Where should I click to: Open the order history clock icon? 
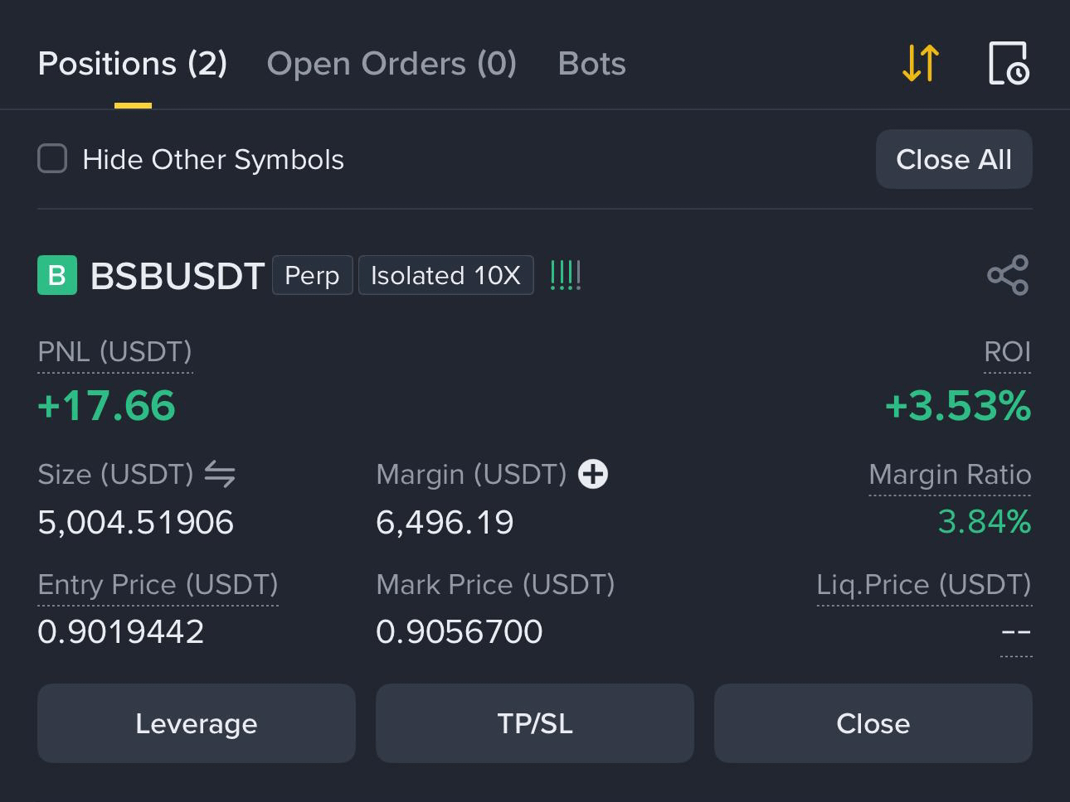coord(1009,63)
